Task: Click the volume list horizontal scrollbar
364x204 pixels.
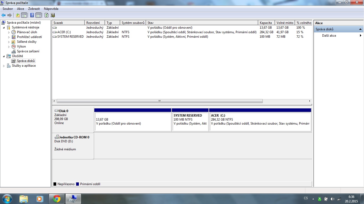Action: click(x=159, y=101)
